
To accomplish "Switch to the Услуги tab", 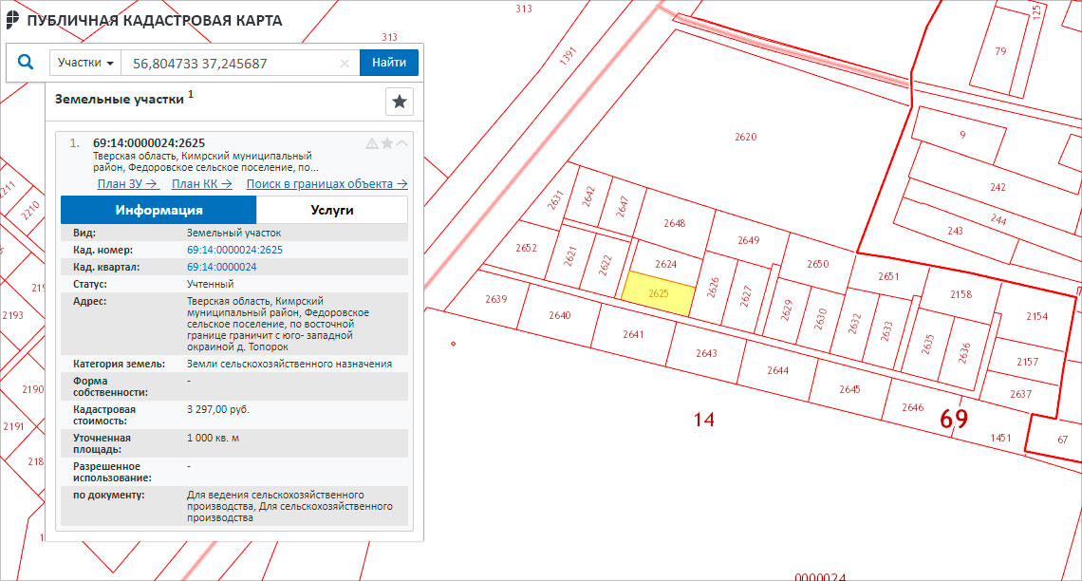I will [332, 210].
